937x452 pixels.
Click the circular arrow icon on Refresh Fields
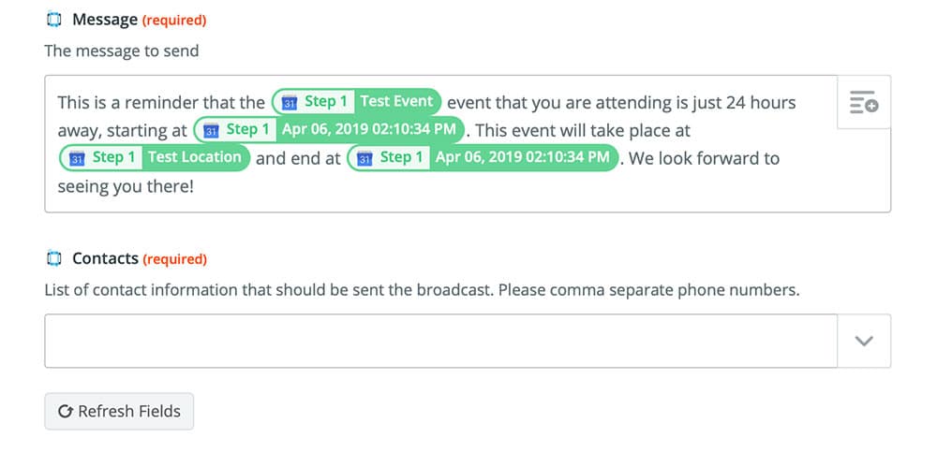click(66, 411)
